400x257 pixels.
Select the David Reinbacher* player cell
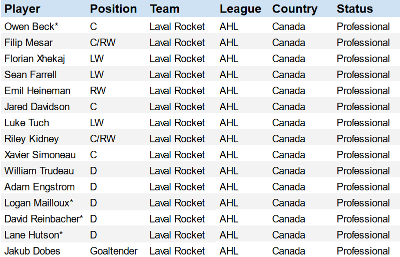[x=44, y=219]
